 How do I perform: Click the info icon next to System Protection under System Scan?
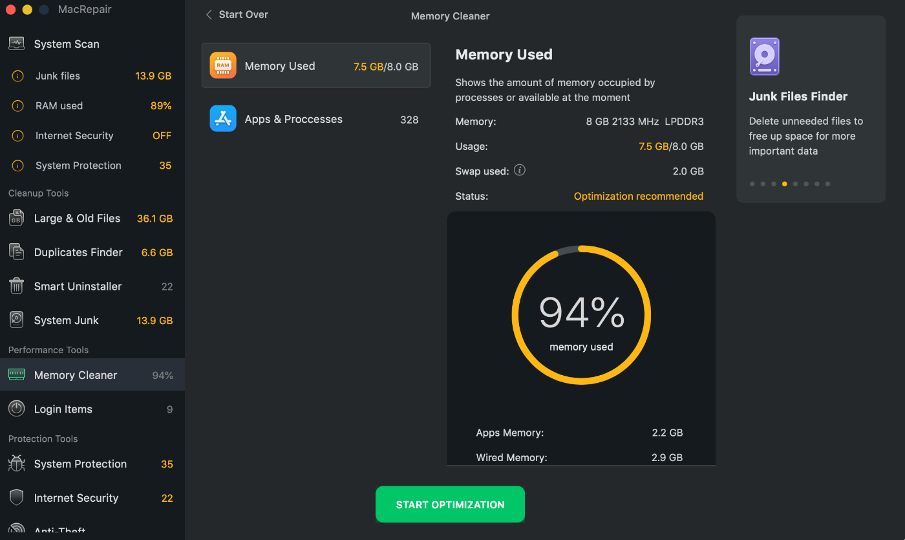click(18, 166)
